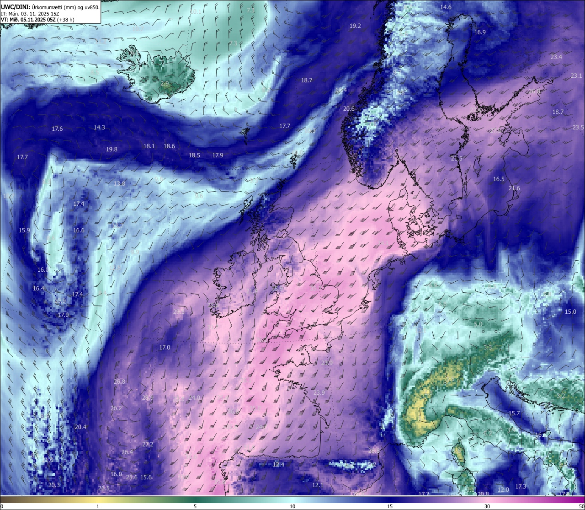Click the map value '12.0'
The height and width of the screenshot is (510, 585).
click(x=503, y=490)
